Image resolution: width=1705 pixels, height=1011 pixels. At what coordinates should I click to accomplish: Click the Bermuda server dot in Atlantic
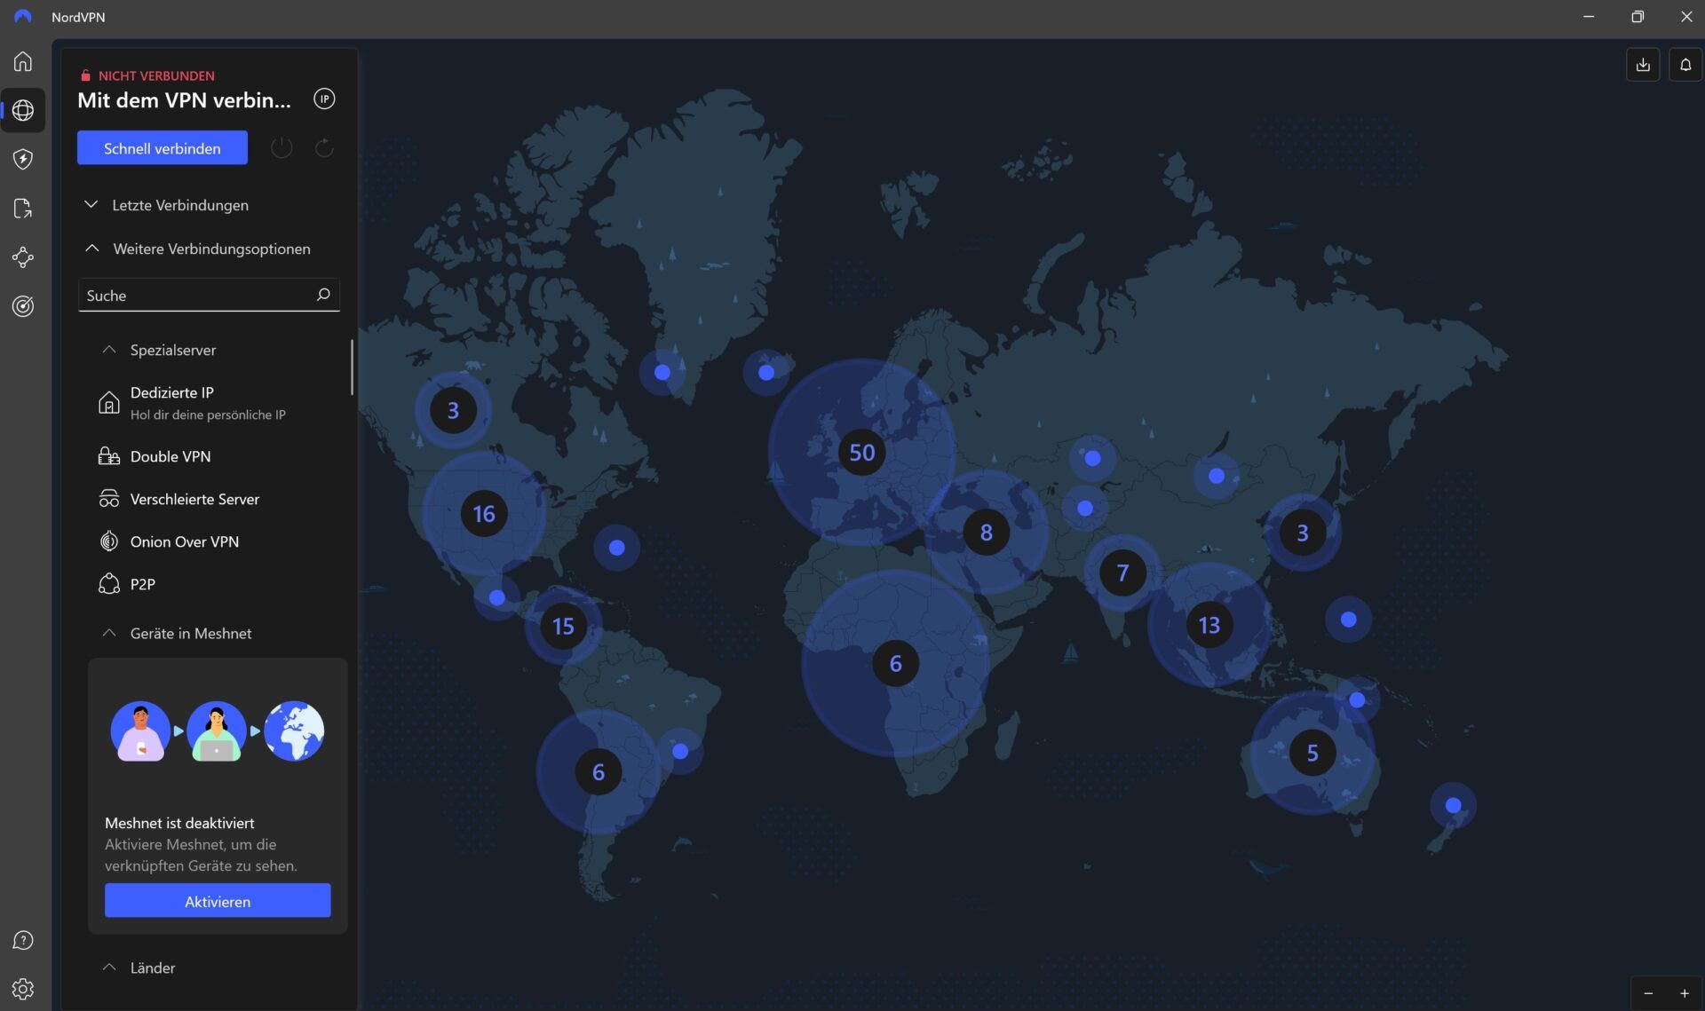click(x=616, y=548)
